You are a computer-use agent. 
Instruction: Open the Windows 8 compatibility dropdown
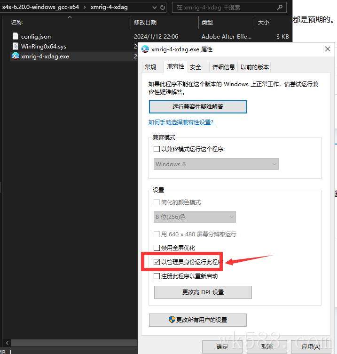pos(216,164)
